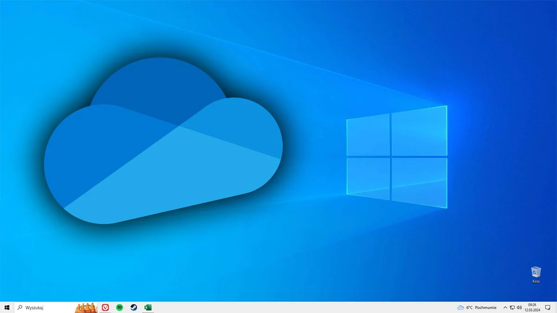
Task: Launch Steam from the taskbar
Action: 134,307
